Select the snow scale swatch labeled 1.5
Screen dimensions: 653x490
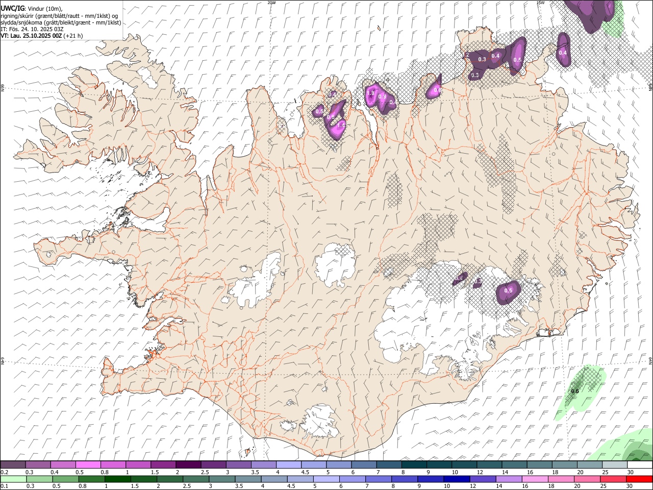pos(163,465)
